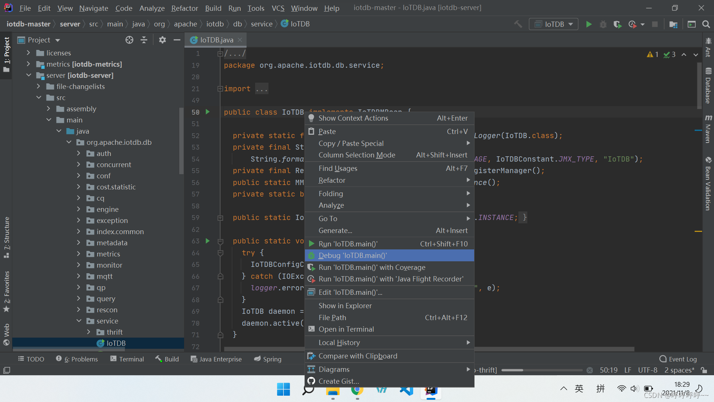Click the warnings indicator showing 1
This screenshot has width=714, height=402.
point(653,55)
